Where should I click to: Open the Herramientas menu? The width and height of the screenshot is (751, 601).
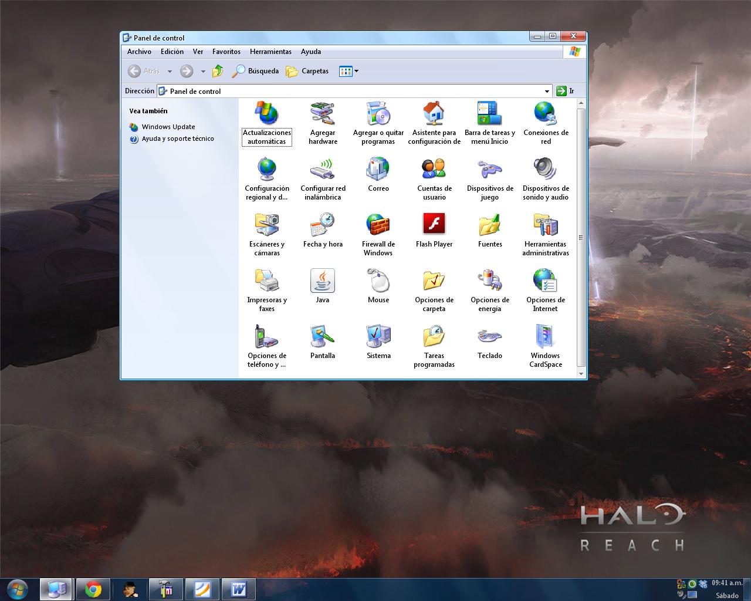coord(270,52)
